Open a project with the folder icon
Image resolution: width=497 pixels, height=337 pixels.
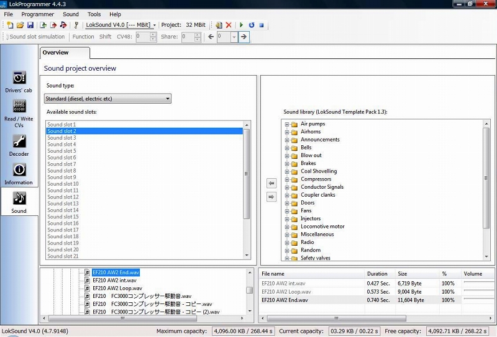[21, 25]
